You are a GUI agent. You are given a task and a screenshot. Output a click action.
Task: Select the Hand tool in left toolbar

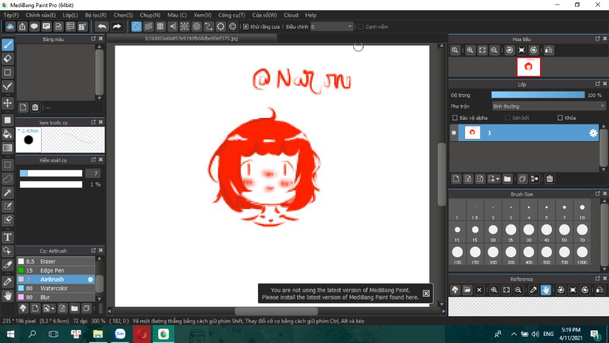pyautogui.click(x=7, y=295)
